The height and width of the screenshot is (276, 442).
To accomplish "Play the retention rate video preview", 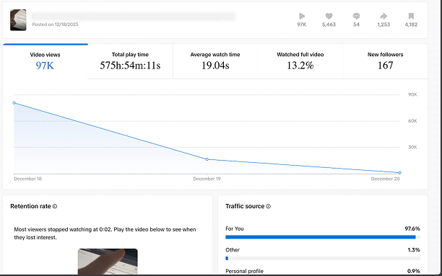I will click(108, 262).
